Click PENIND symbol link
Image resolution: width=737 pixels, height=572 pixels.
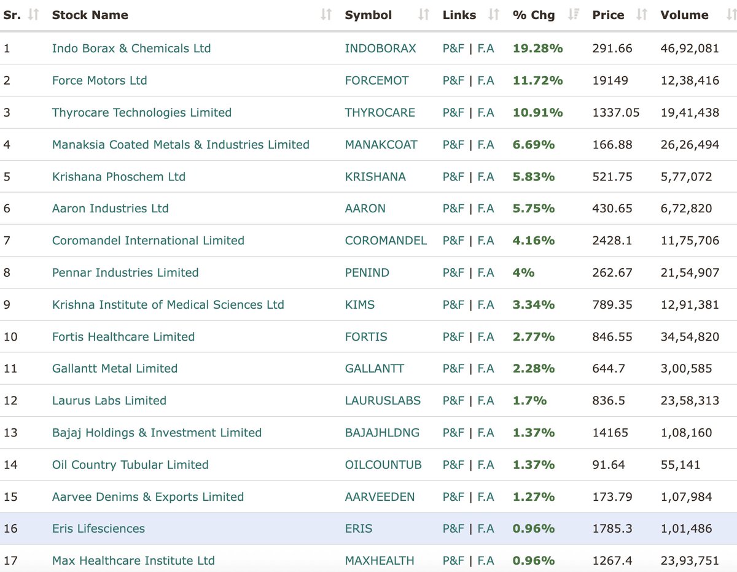[x=367, y=272]
